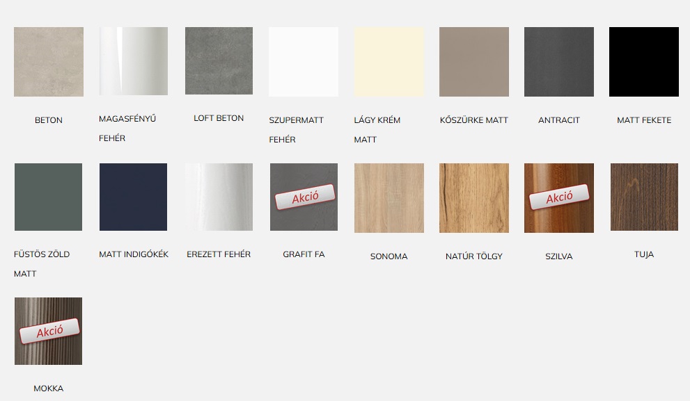Click the Akció badge on Grafit Fa
Viewport: 690px width, 401px height.
(x=305, y=197)
